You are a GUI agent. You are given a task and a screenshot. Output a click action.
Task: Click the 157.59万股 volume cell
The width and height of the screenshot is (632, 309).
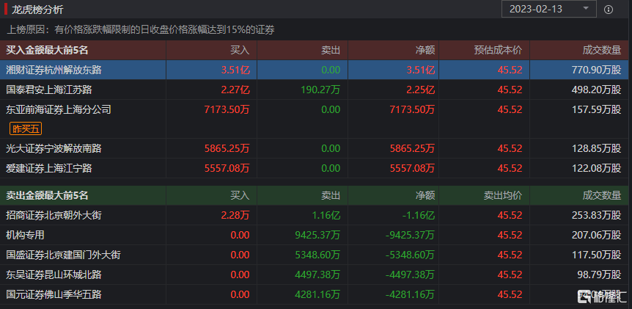tap(597, 109)
